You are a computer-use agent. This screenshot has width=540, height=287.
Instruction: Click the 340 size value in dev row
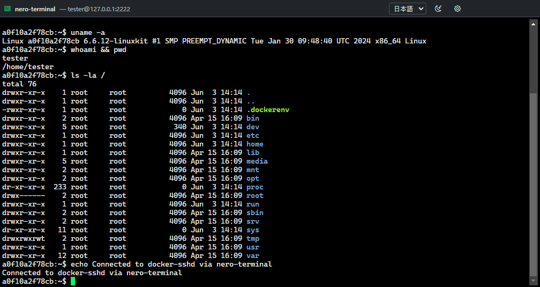(x=180, y=127)
